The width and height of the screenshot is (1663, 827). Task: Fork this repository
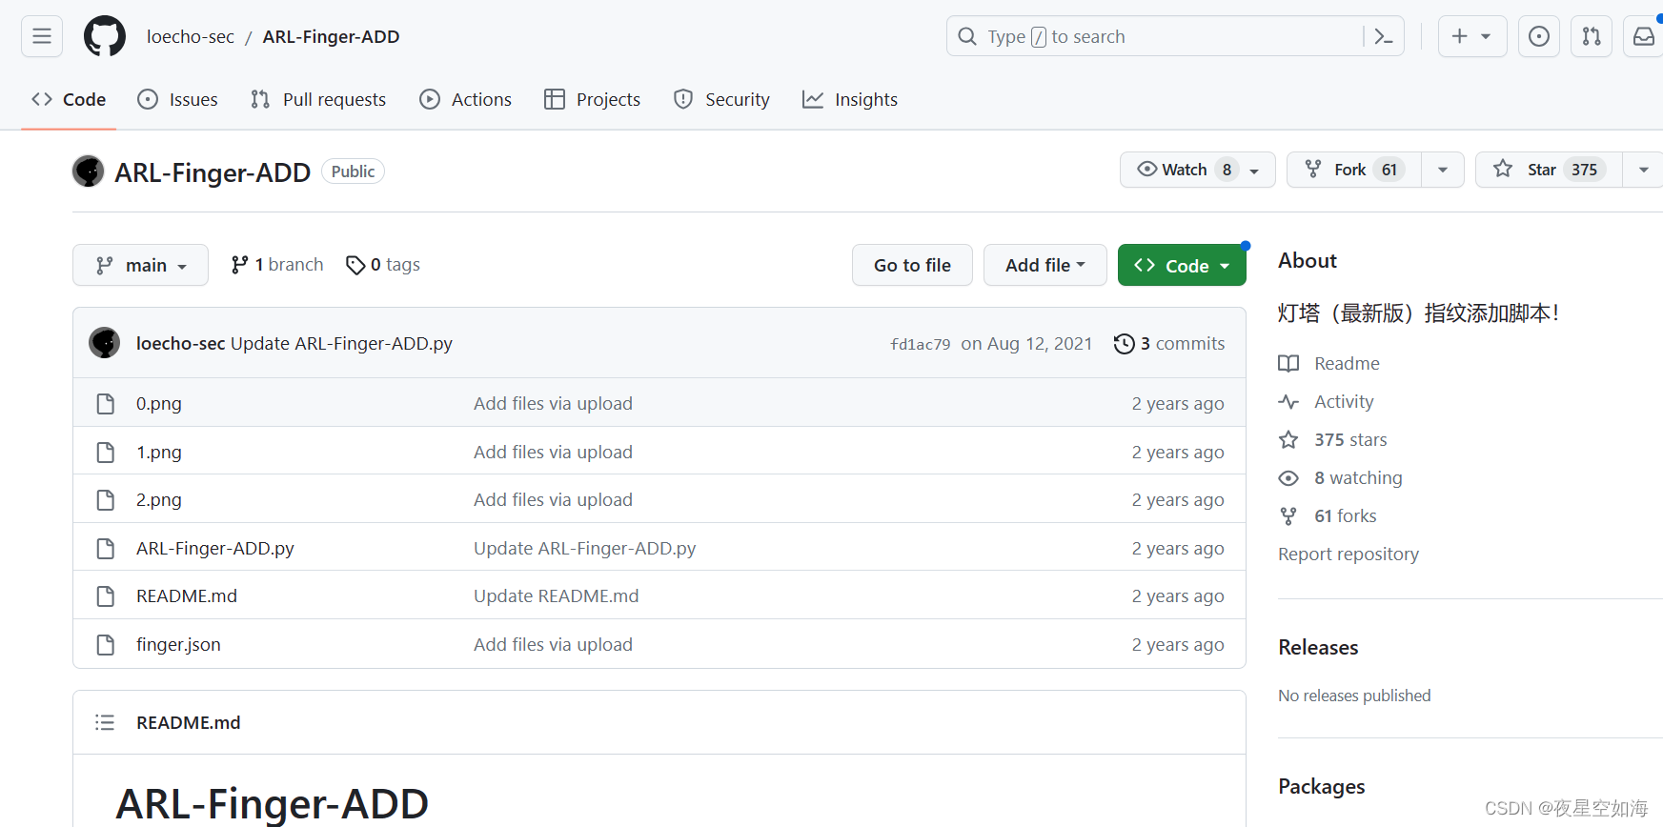tap(1354, 170)
